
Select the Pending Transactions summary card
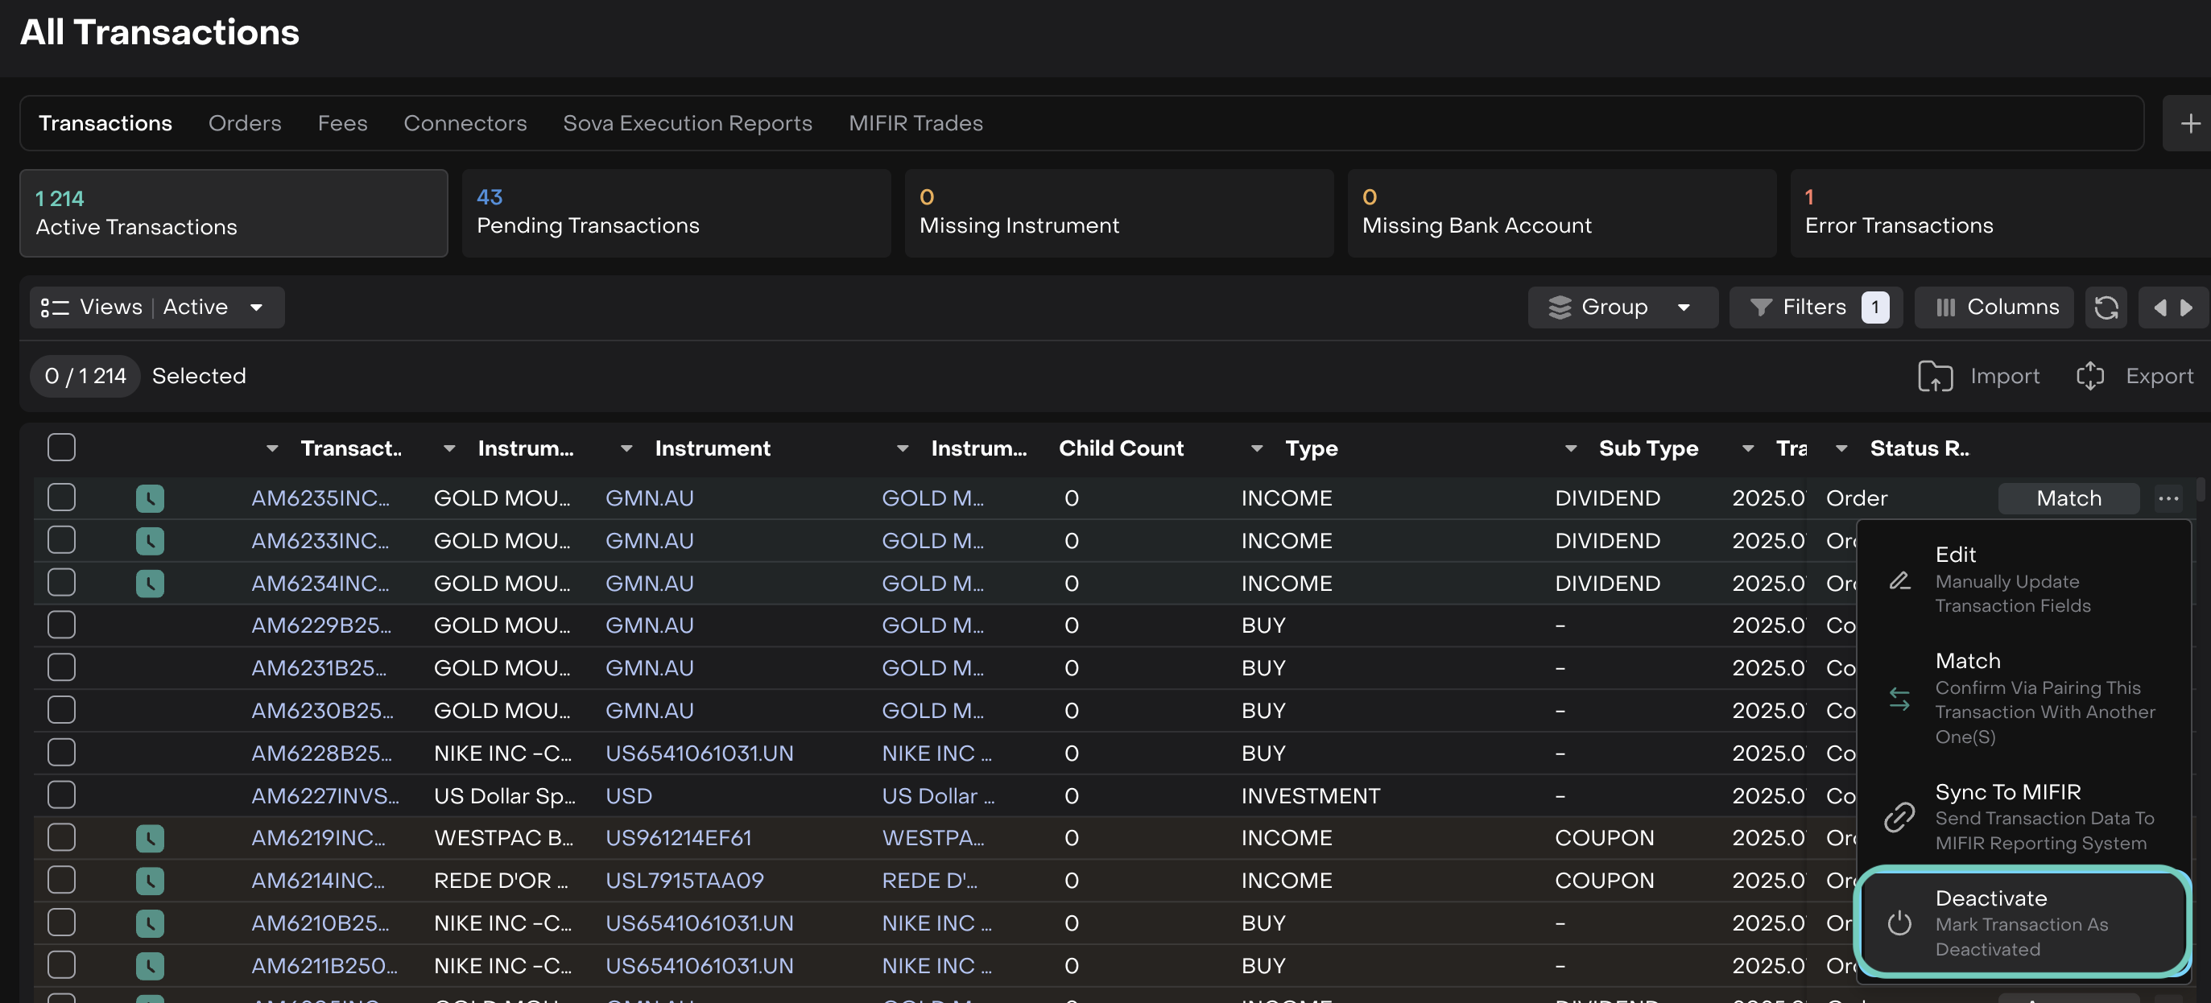tap(676, 213)
